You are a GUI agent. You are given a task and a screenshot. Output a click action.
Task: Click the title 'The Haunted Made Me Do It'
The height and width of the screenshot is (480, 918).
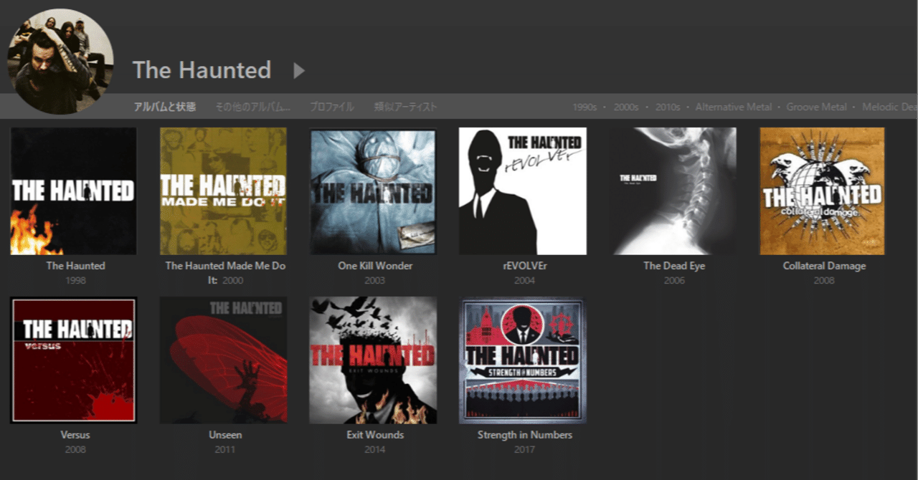225,272
